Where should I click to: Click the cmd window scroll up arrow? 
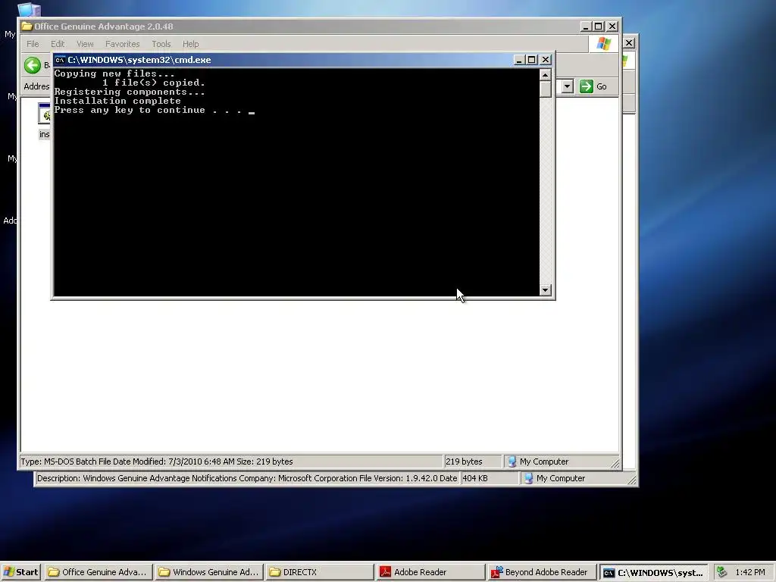tap(546, 75)
